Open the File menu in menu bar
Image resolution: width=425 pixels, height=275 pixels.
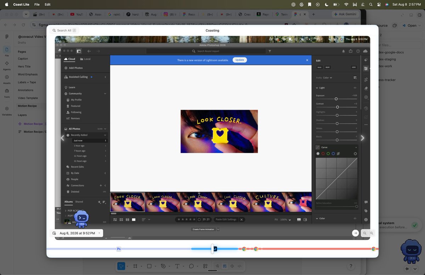pyautogui.click(x=37, y=5)
